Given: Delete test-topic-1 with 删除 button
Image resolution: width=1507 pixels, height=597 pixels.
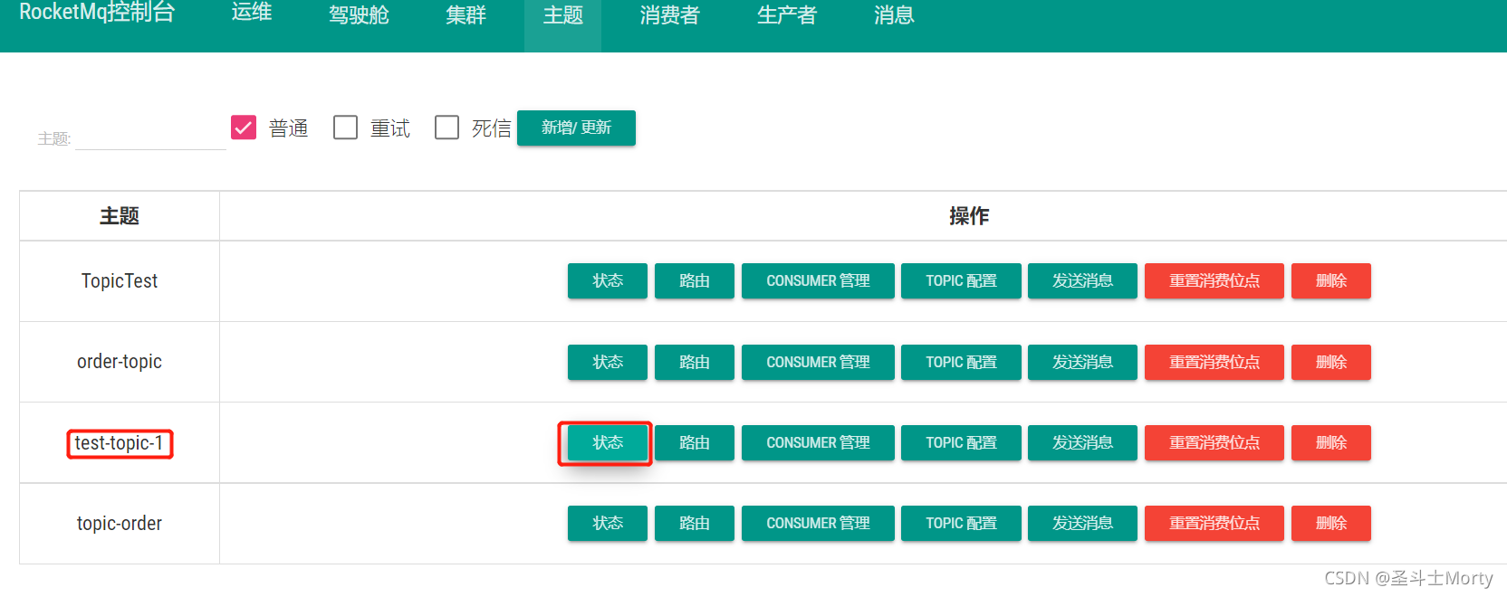Looking at the screenshot, I should 1331,442.
